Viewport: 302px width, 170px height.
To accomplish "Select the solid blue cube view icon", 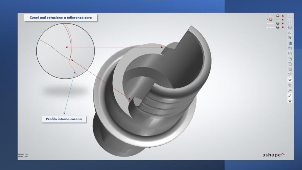I will (290, 43).
